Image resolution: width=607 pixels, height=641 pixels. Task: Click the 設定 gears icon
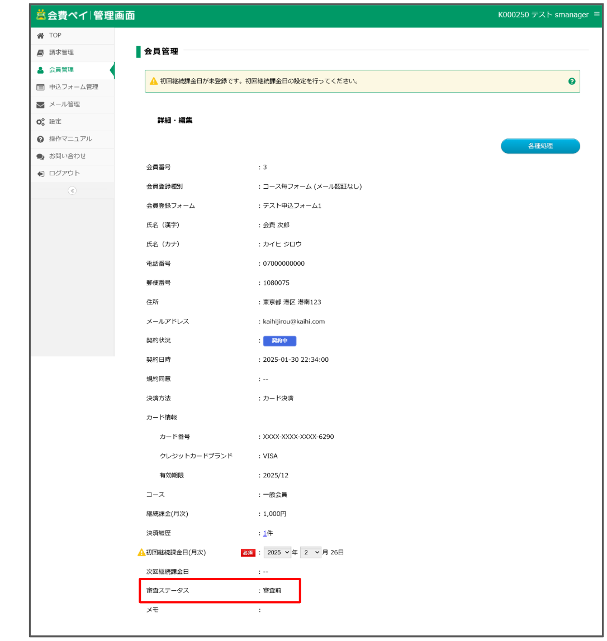40,122
